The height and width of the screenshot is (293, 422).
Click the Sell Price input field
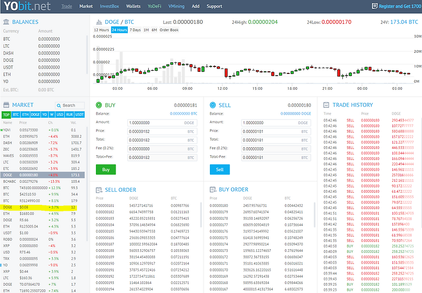click(276, 131)
